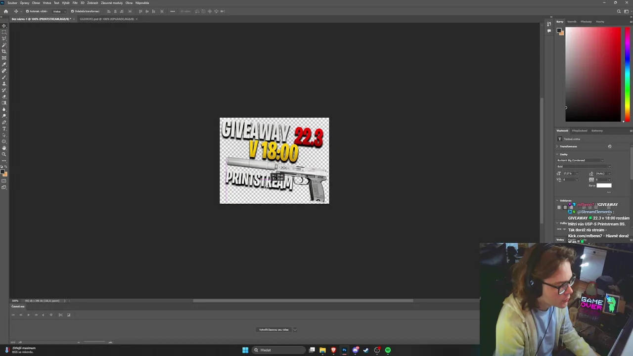Open the Zásuvné moduly menu
The image size is (633, 356).
112,3
